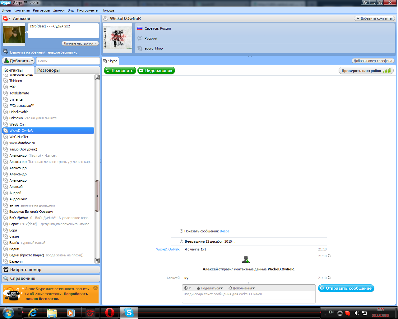The image size is (398, 319).
Task: Follow the free phone call link
Action: (44, 52)
